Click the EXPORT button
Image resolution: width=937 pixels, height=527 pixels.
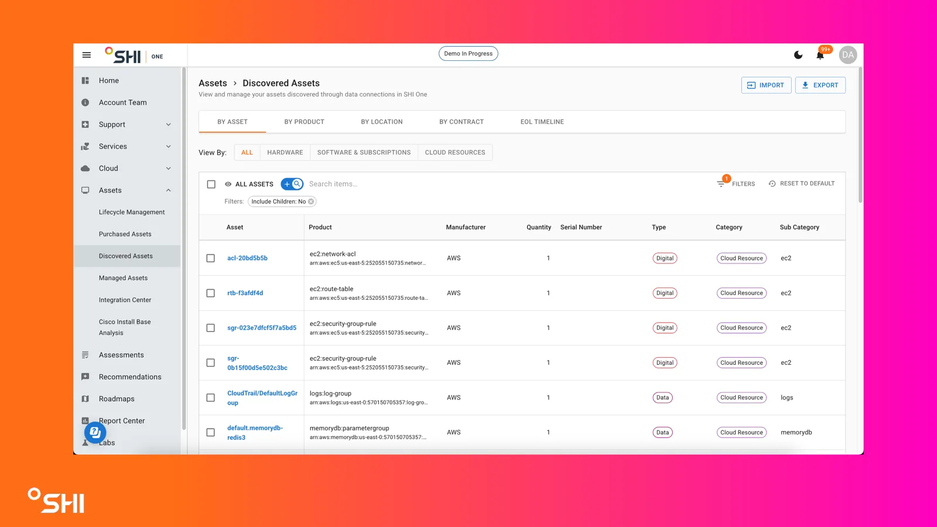[x=820, y=85]
